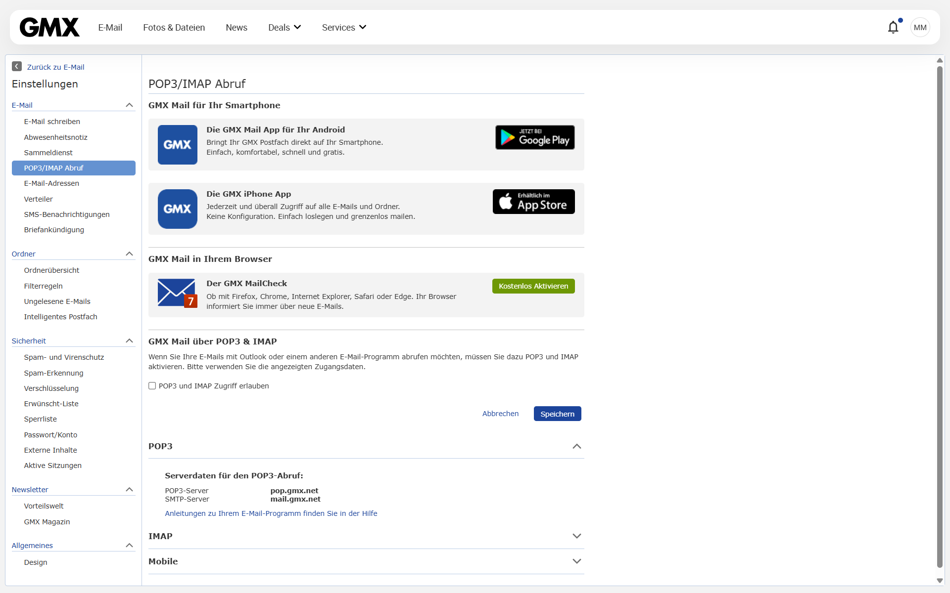
Task: Click the Google Play badge for the Android app
Action: [x=534, y=137]
